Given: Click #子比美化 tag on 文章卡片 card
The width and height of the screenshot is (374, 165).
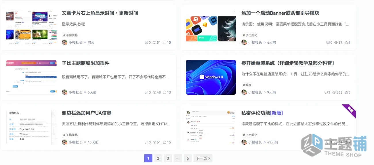Looking at the screenshot, I should [70, 35].
